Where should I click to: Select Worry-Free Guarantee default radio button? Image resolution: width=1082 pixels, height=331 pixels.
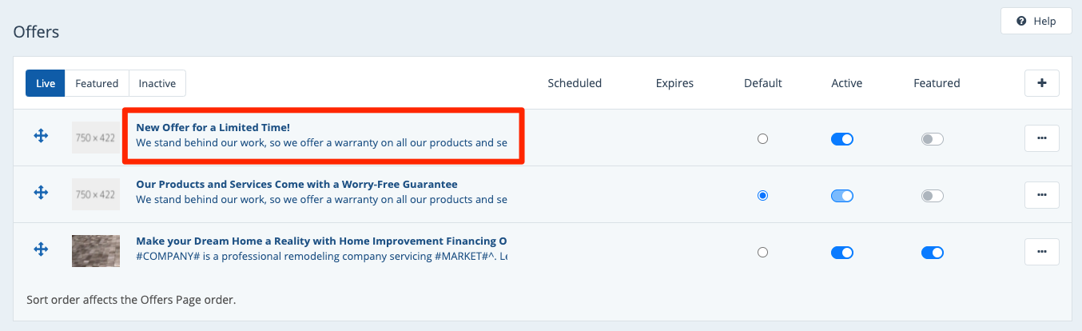[762, 195]
